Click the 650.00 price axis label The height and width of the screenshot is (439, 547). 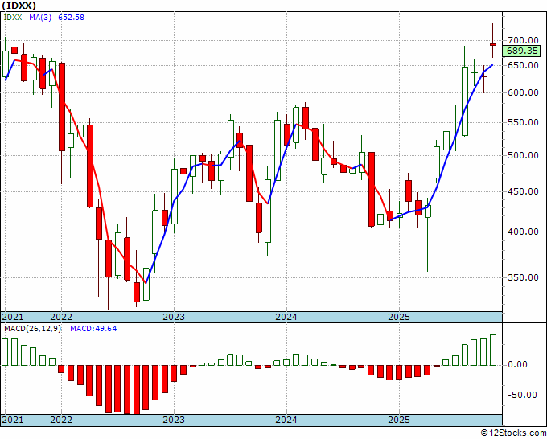click(524, 66)
